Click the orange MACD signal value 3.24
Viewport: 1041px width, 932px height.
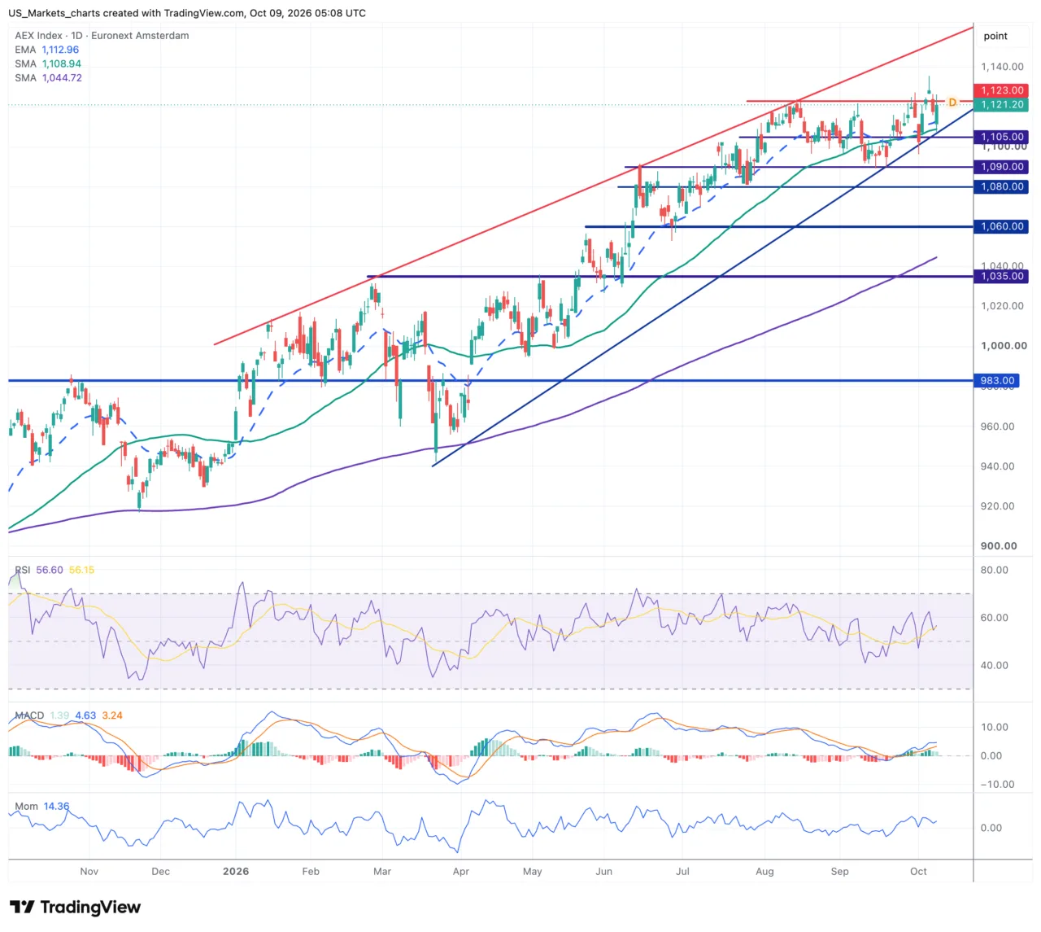coord(112,715)
